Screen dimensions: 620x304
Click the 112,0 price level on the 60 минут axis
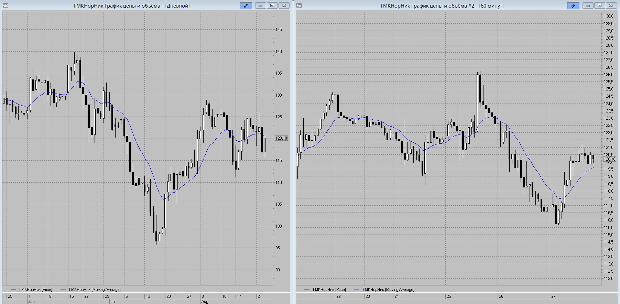tap(609, 279)
